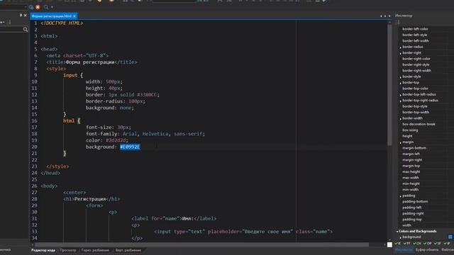Toggle IE browser compatibility check
This screenshot has width=454, height=255.
398,244
